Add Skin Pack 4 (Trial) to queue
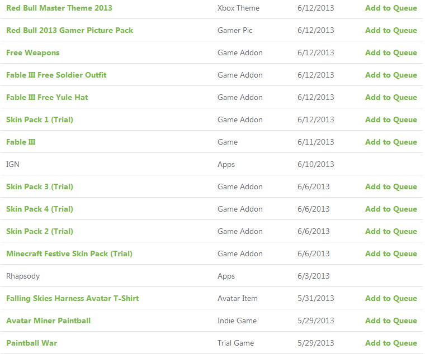430x354 pixels. [391, 209]
